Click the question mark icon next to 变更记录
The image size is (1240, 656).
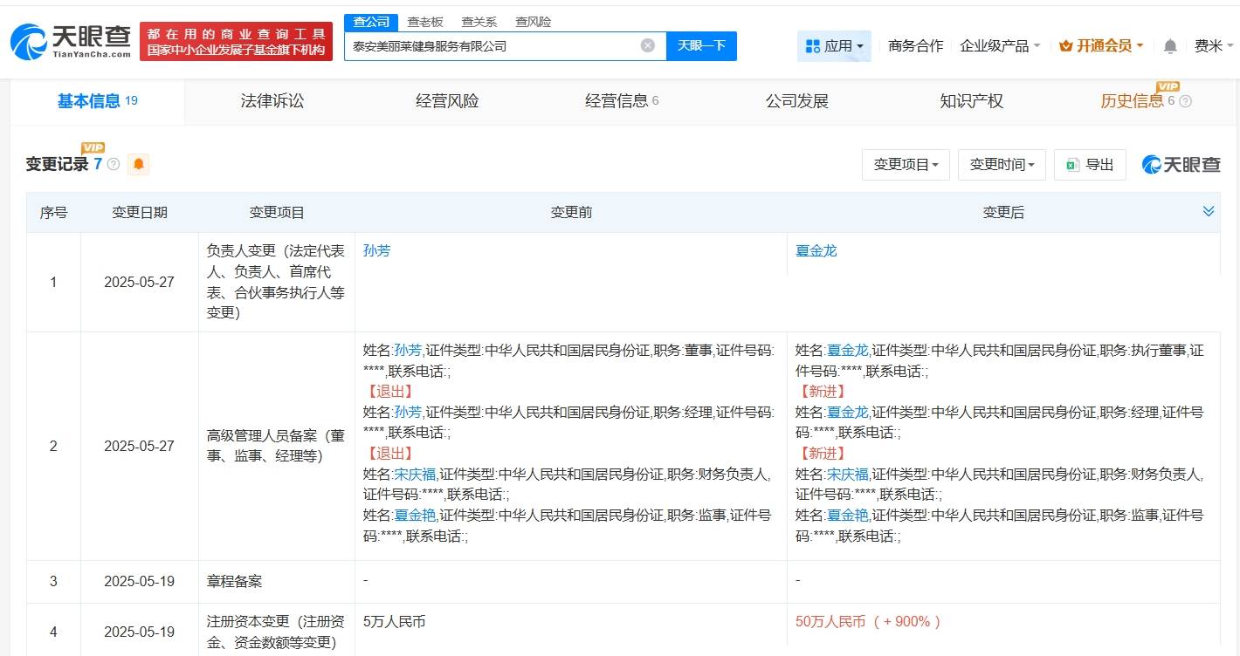(x=114, y=162)
